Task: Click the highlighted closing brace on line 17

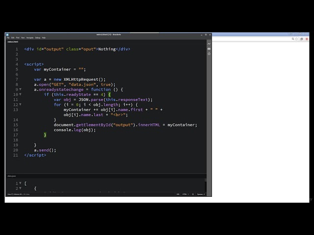Action: click(x=45, y=135)
